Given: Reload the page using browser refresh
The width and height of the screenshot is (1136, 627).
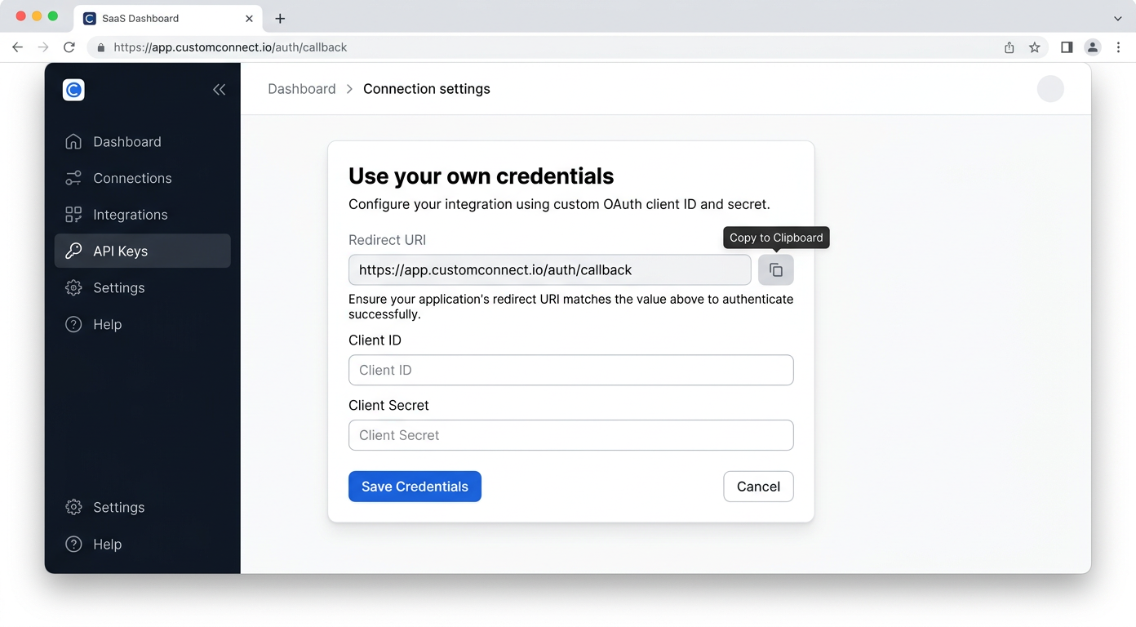Looking at the screenshot, I should pyautogui.click(x=69, y=47).
